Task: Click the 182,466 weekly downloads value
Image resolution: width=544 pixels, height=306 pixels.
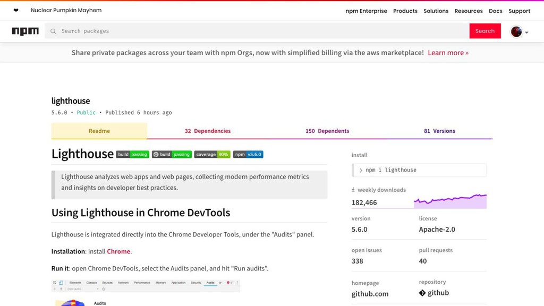Action: click(364, 202)
